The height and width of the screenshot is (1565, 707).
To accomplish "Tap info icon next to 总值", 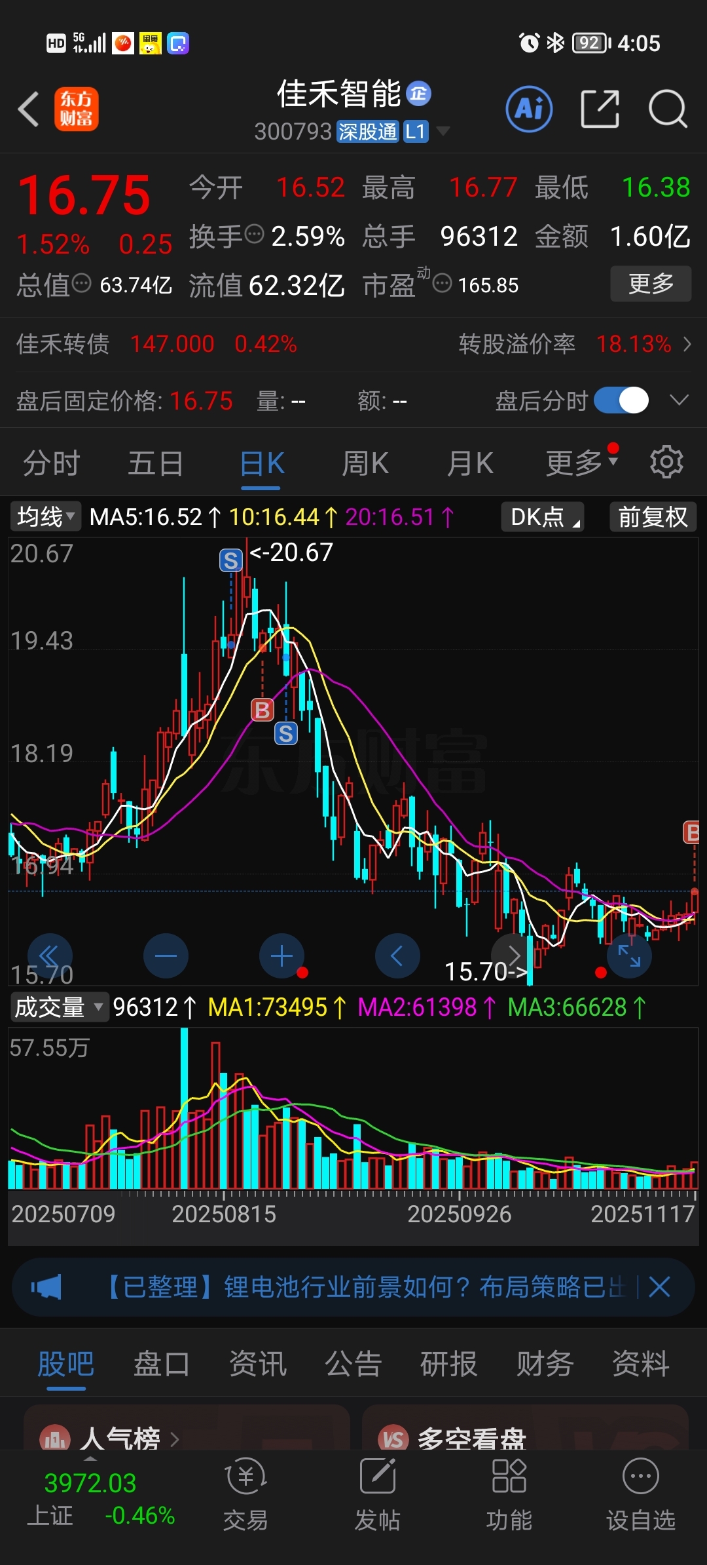I will click(x=81, y=283).
